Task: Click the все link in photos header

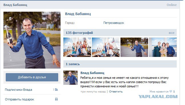Action: pos(171,33)
